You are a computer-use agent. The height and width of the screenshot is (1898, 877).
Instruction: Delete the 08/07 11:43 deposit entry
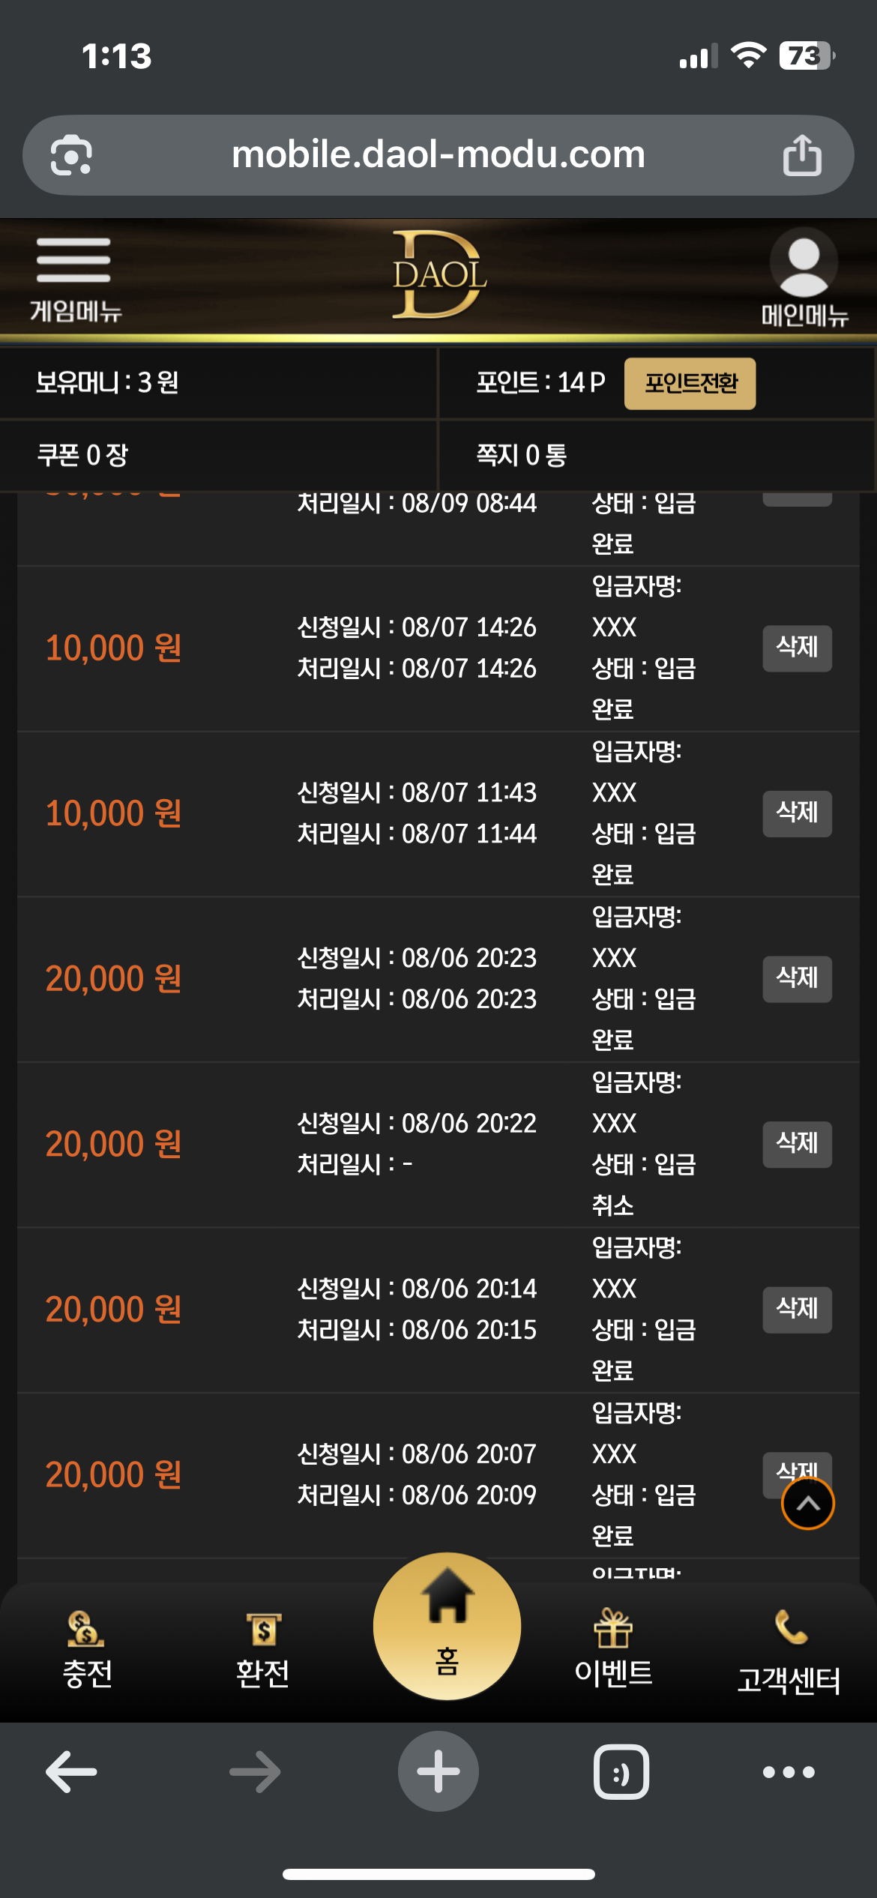[798, 813]
